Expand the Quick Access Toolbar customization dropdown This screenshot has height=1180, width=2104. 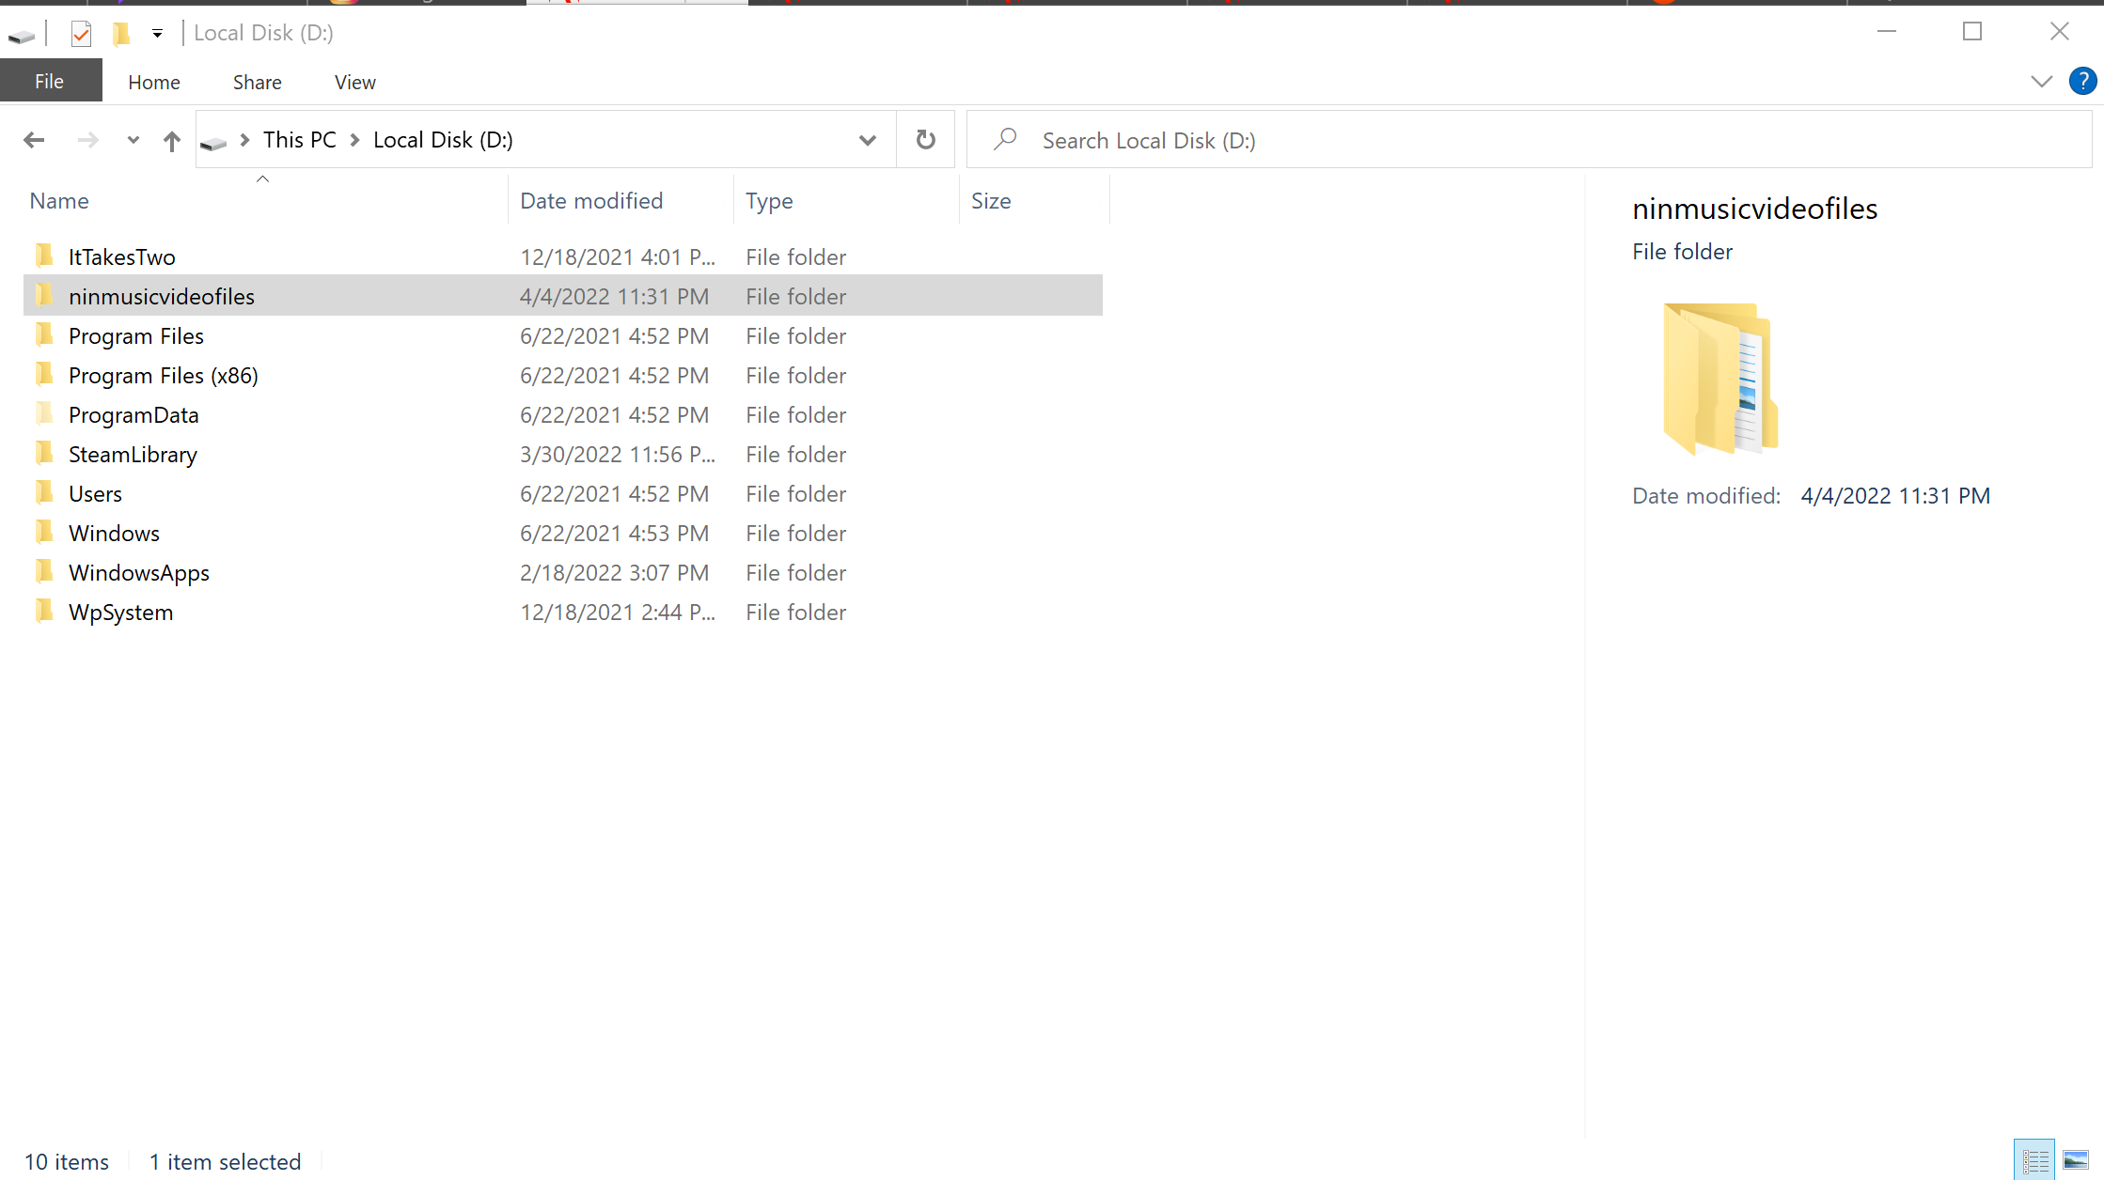click(157, 33)
